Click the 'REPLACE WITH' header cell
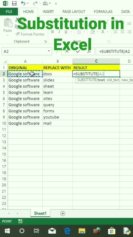 tap(57, 67)
